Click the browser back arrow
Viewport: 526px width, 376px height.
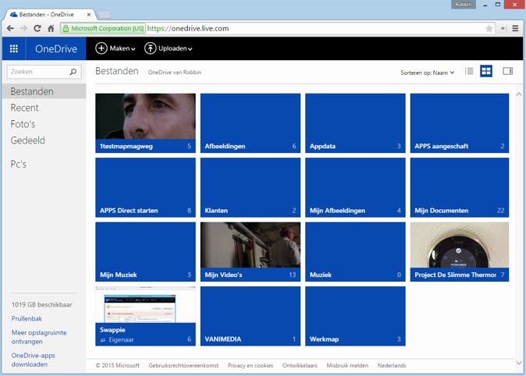tap(10, 28)
